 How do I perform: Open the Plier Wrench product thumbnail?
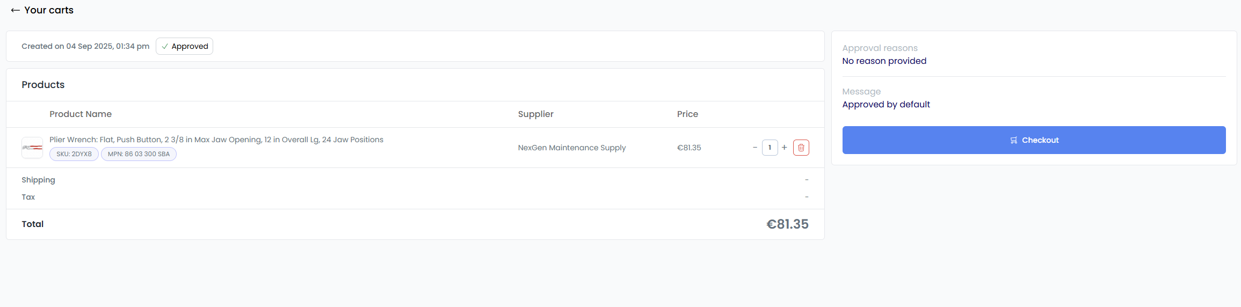pyautogui.click(x=32, y=148)
